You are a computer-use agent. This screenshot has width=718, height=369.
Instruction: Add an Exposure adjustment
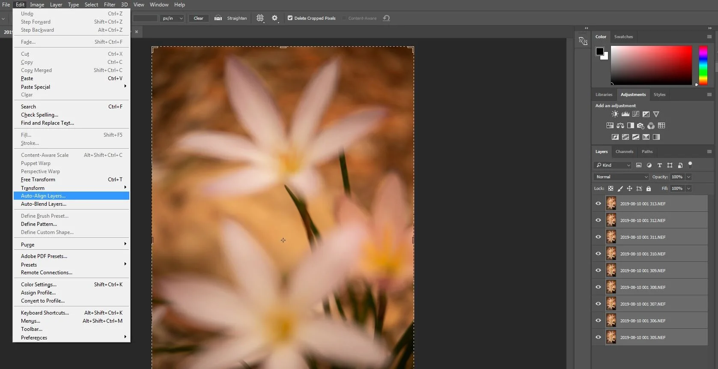pyautogui.click(x=646, y=114)
